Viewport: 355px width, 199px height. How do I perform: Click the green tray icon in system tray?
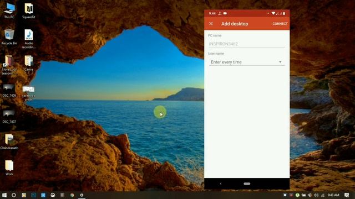[x=297, y=195]
